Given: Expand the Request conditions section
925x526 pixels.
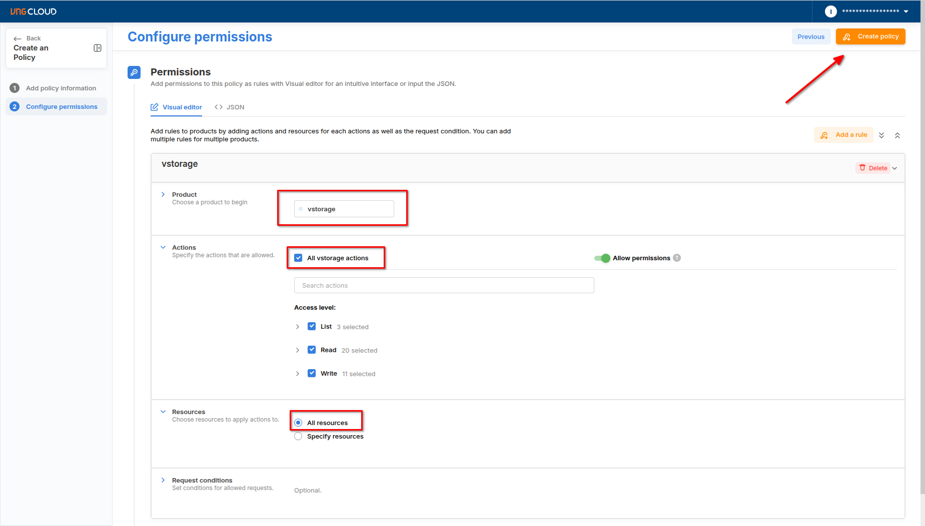Looking at the screenshot, I should click(163, 480).
